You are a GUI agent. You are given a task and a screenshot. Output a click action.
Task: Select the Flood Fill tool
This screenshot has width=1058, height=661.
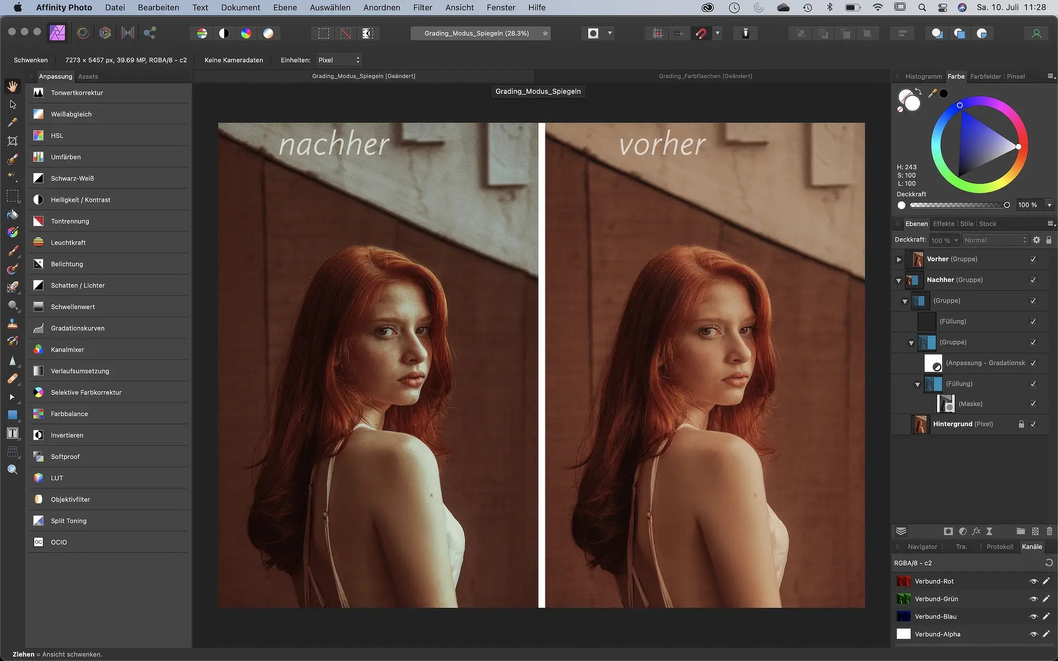[x=12, y=214]
